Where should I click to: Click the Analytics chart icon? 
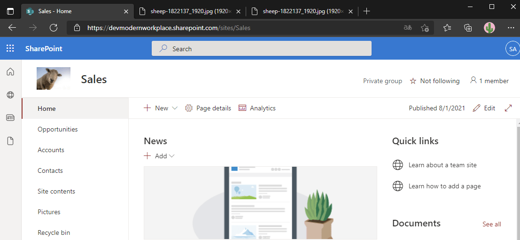[242, 108]
